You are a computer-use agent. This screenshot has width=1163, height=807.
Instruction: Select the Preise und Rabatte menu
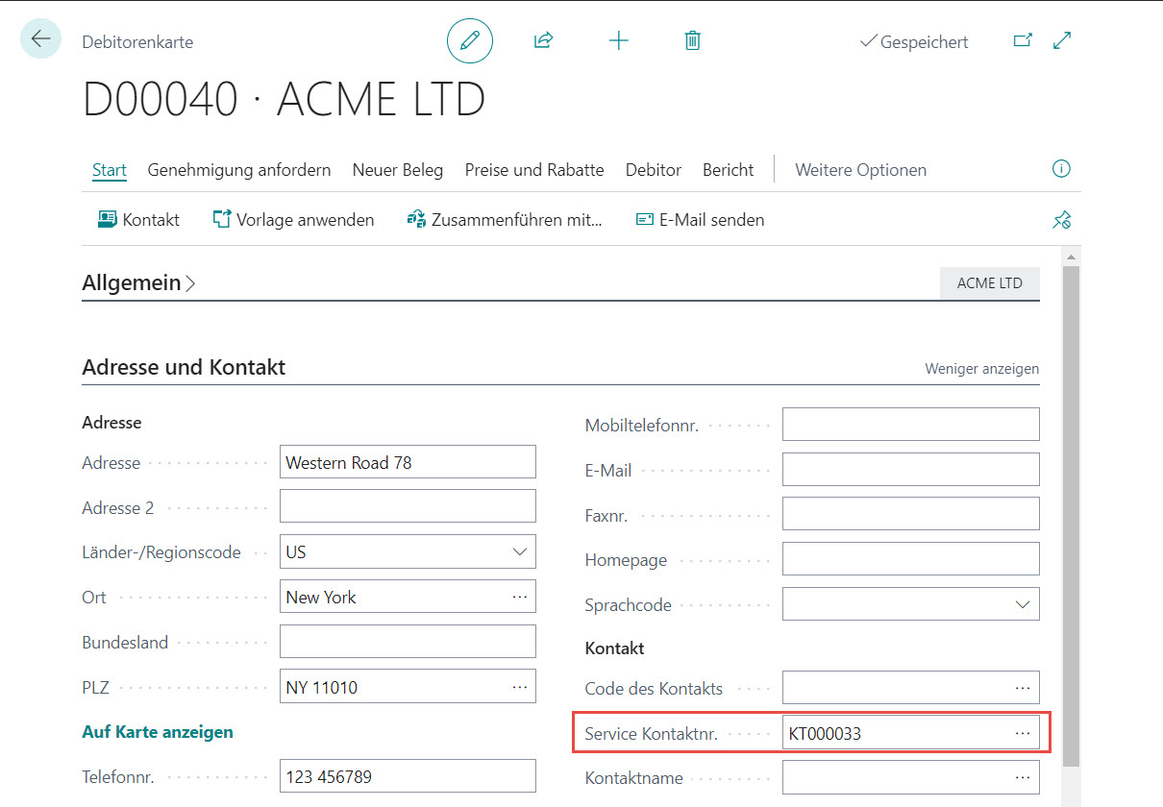coord(533,170)
